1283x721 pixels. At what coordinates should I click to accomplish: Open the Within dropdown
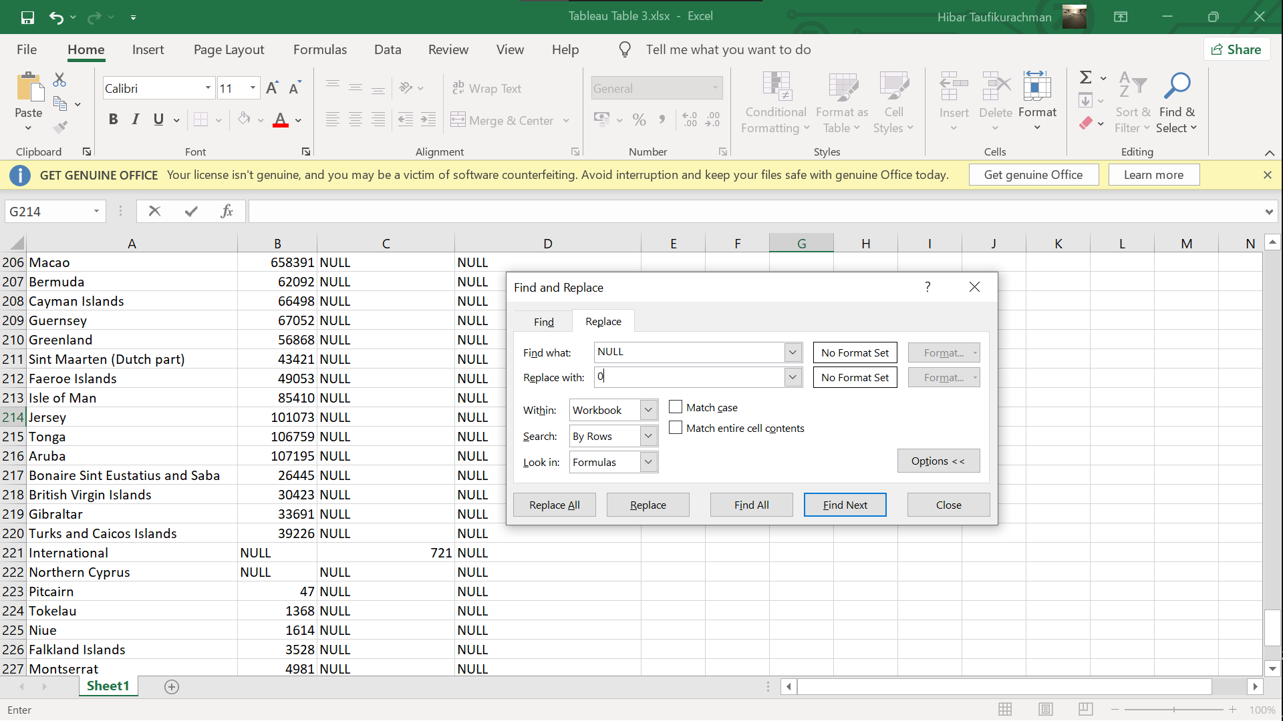pyautogui.click(x=648, y=410)
